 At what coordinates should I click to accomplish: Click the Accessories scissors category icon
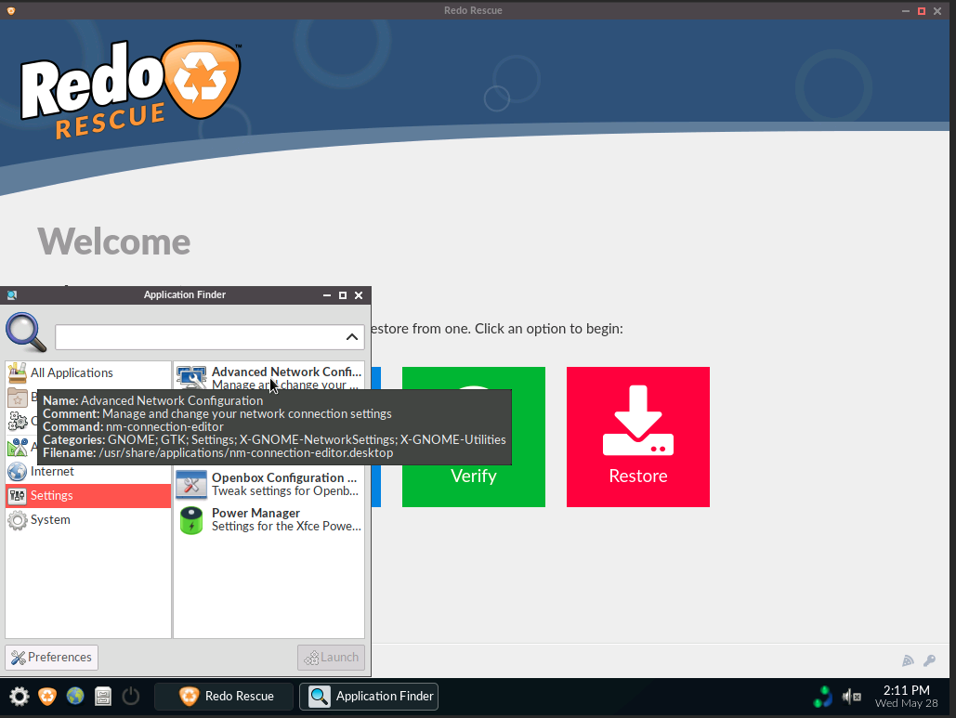17,447
